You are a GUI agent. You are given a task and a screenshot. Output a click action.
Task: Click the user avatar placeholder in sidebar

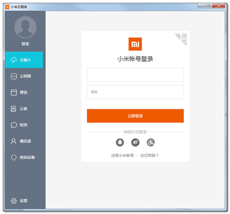click(25, 27)
